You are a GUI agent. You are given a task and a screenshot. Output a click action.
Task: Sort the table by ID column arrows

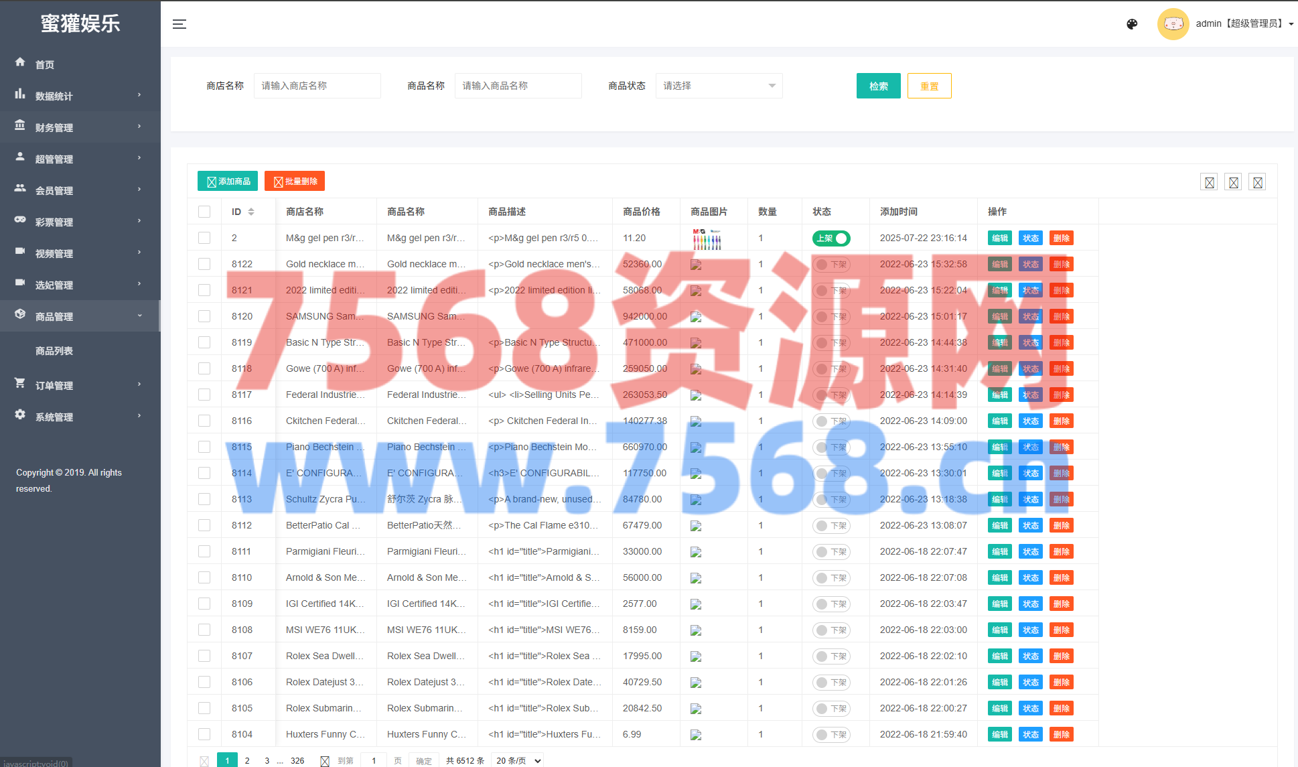pyautogui.click(x=251, y=212)
